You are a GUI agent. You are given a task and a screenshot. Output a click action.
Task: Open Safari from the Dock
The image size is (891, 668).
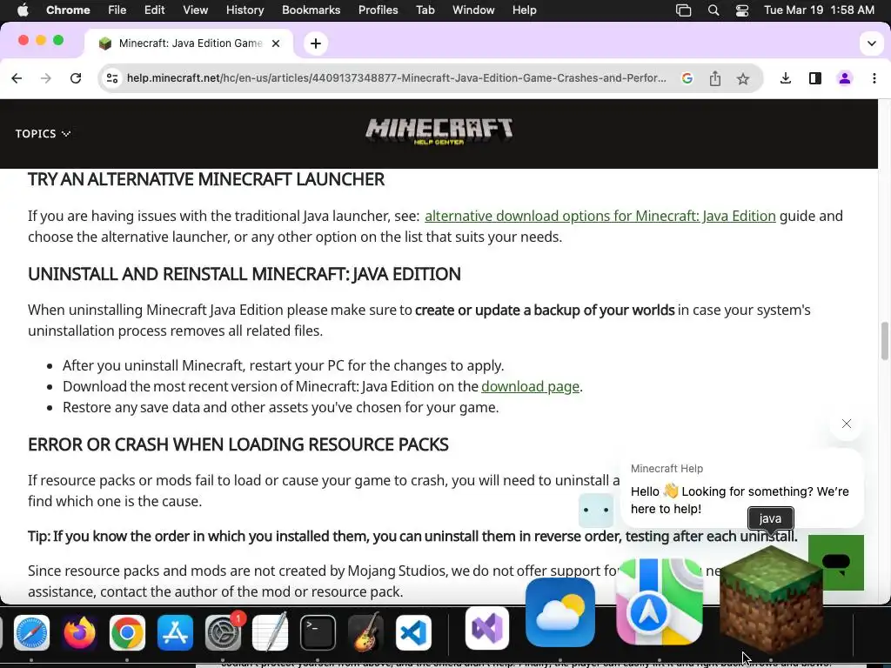tap(32, 632)
